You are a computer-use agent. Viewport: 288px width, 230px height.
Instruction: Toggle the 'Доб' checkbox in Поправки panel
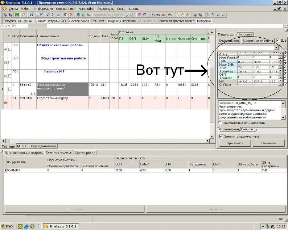pyautogui.click(x=278, y=40)
